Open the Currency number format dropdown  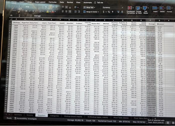tap(113, 7)
